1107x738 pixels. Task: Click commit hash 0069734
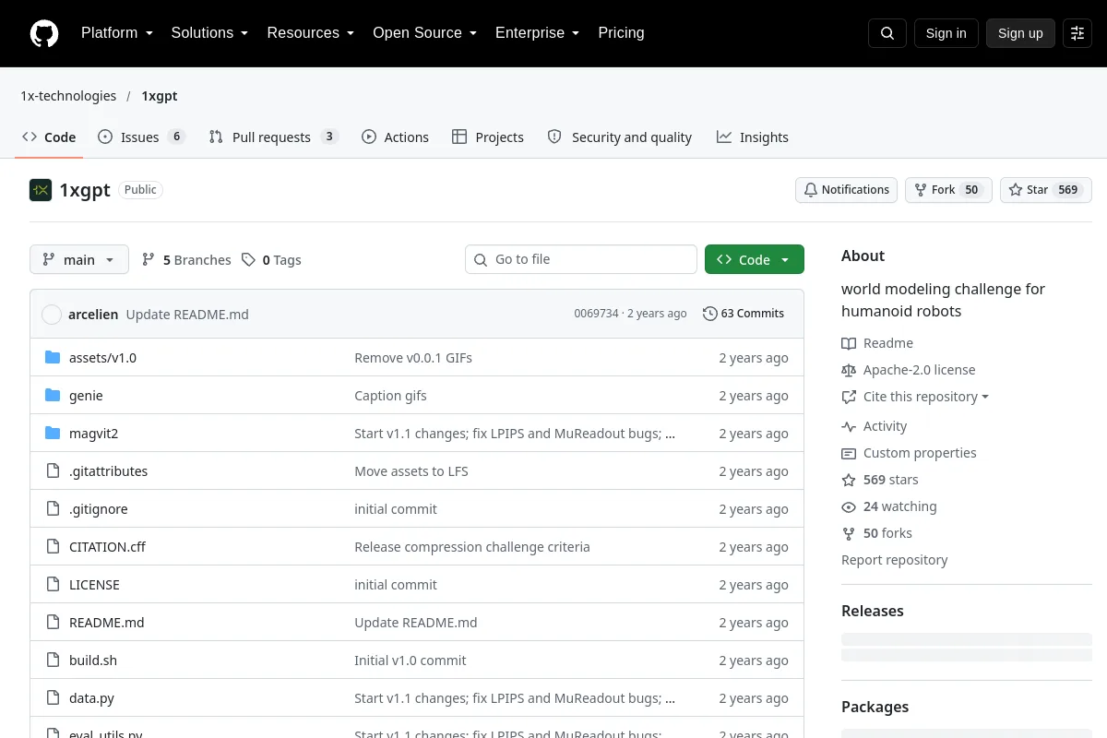pyautogui.click(x=596, y=314)
